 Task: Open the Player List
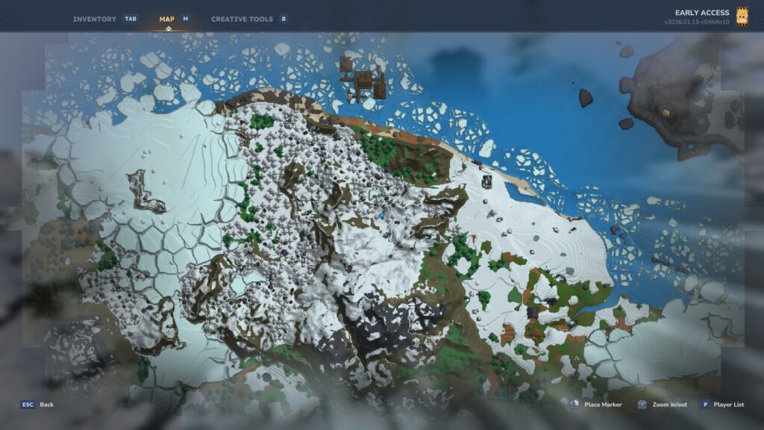point(728,405)
